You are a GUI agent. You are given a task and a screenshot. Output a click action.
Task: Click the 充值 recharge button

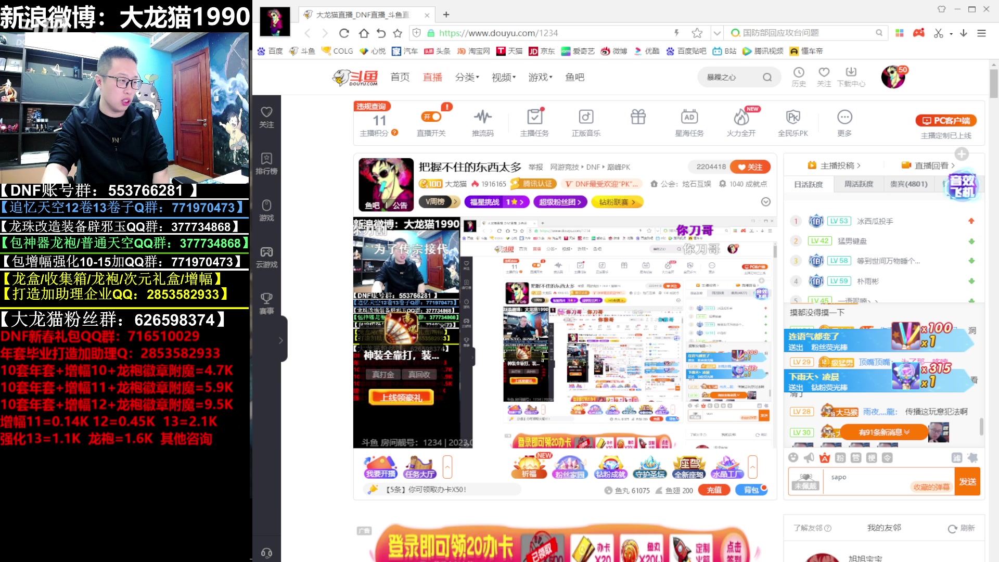pos(714,490)
